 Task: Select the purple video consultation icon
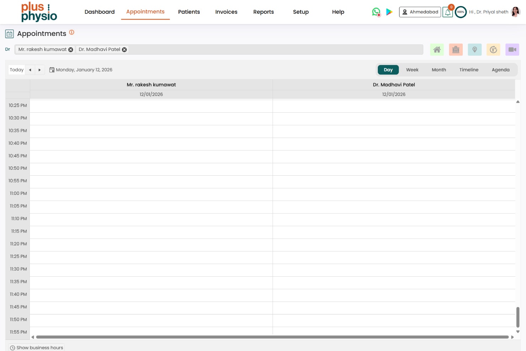tap(512, 49)
